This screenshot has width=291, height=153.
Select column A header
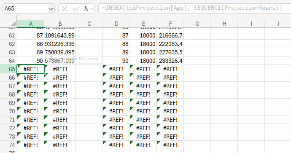(x=31, y=24)
